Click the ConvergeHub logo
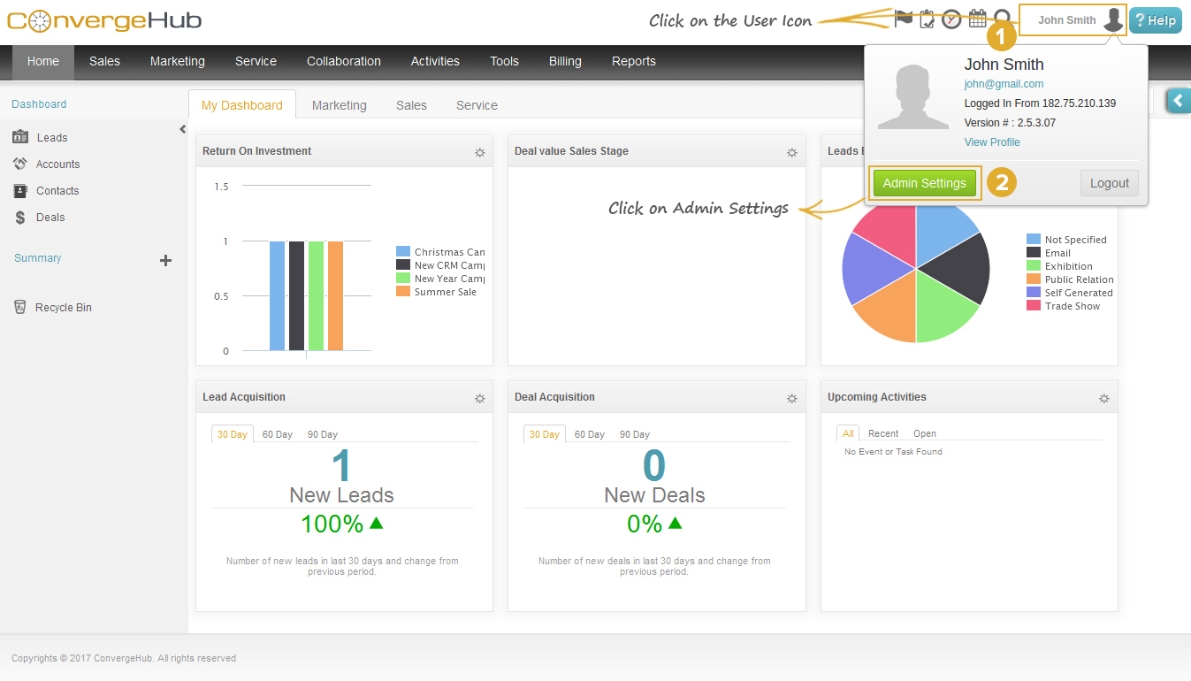Screen dimensions: 1191x681 (x=104, y=19)
